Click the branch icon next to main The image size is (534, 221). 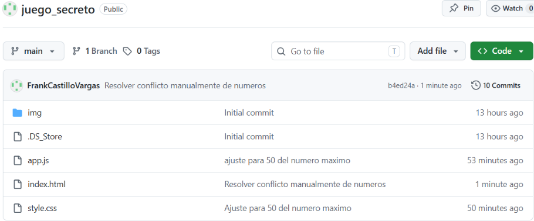[x=15, y=51]
